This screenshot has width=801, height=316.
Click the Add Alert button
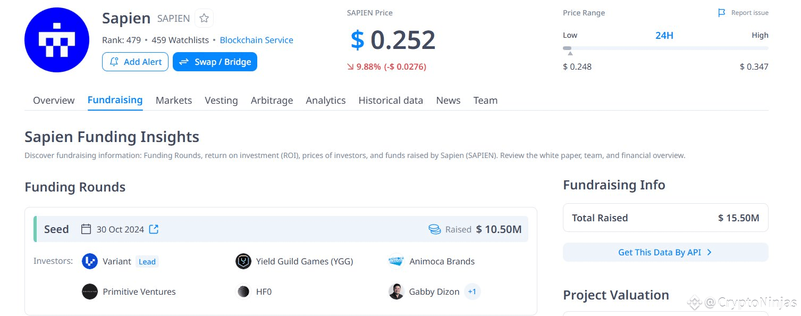(x=135, y=62)
